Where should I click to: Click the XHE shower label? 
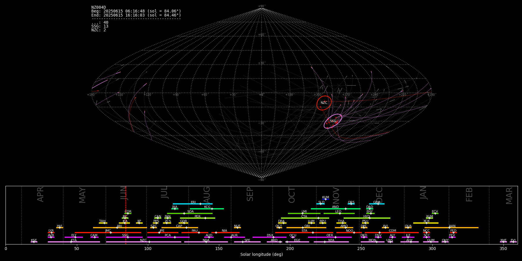(503, 240)
